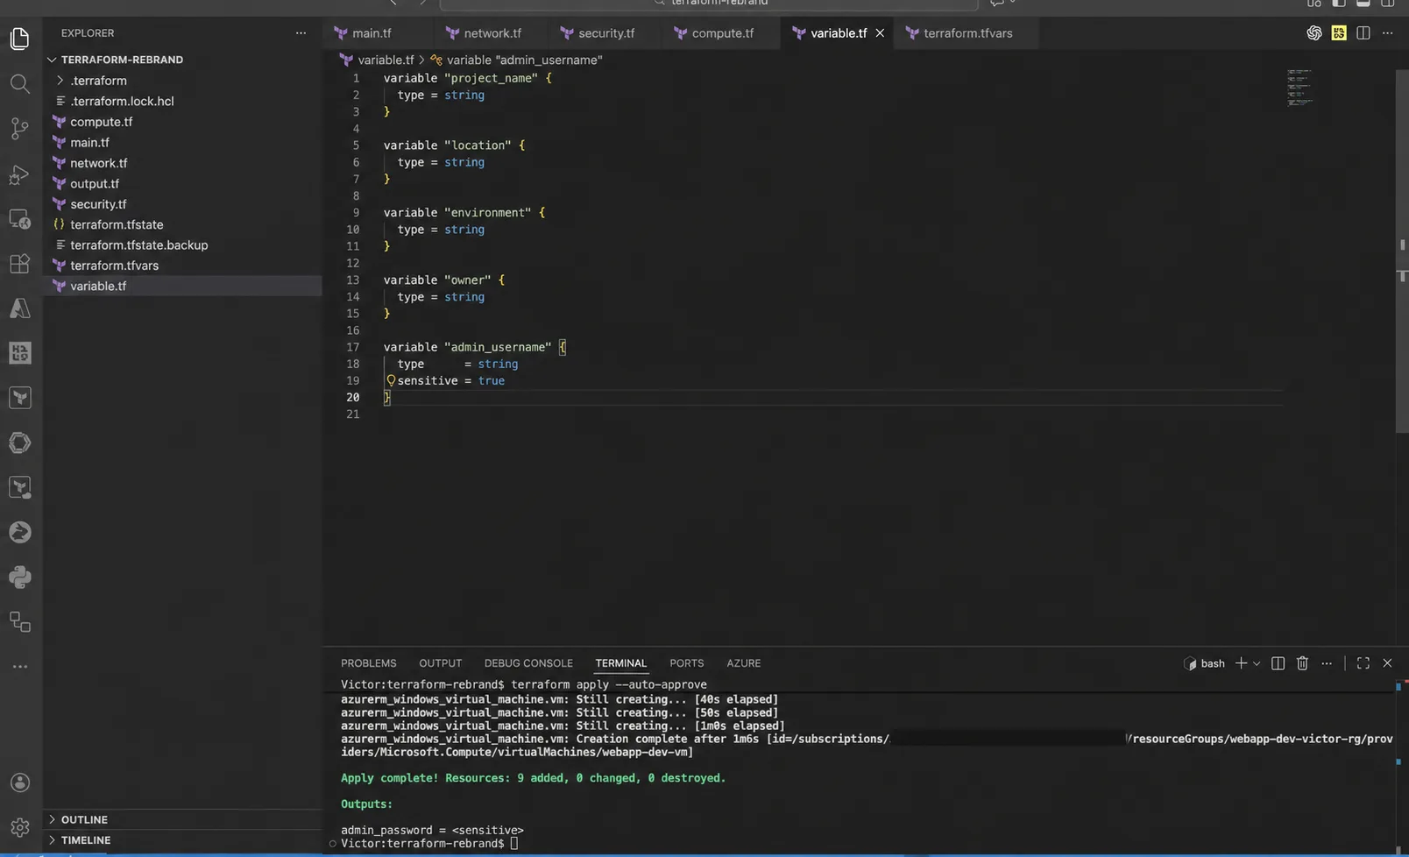Click the editor vertical scrollbar
Image resolution: width=1409 pixels, height=857 pixels.
[x=1401, y=250]
